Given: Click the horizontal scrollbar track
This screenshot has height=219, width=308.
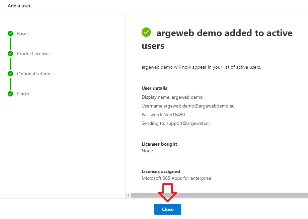Looking at the screenshot, I should click(x=220, y=195).
